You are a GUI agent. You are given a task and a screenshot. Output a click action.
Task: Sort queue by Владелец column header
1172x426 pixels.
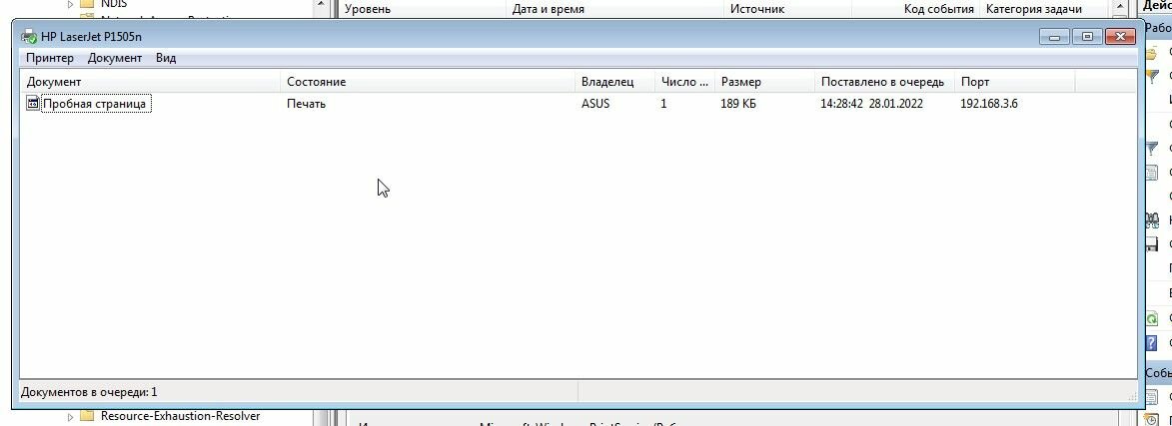click(614, 82)
